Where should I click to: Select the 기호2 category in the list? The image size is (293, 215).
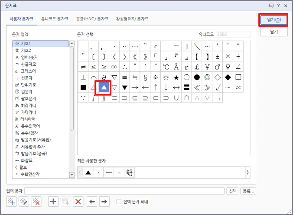coord(41,50)
